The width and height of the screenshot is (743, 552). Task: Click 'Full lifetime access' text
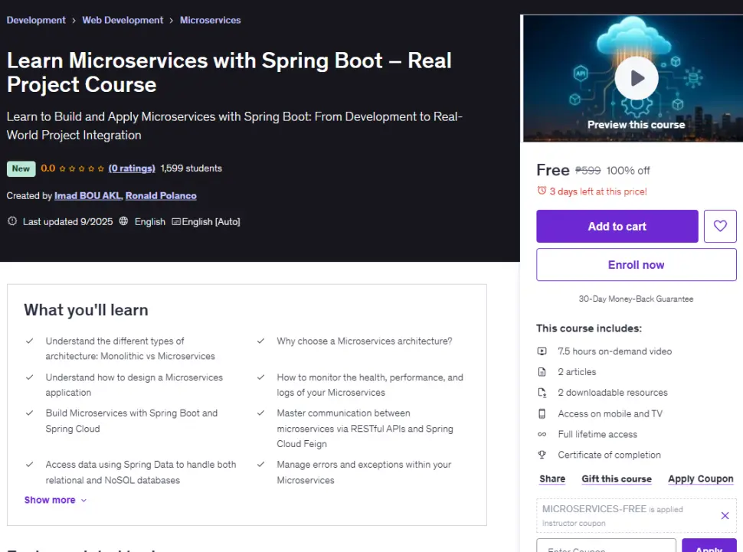(x=597, y=434)
